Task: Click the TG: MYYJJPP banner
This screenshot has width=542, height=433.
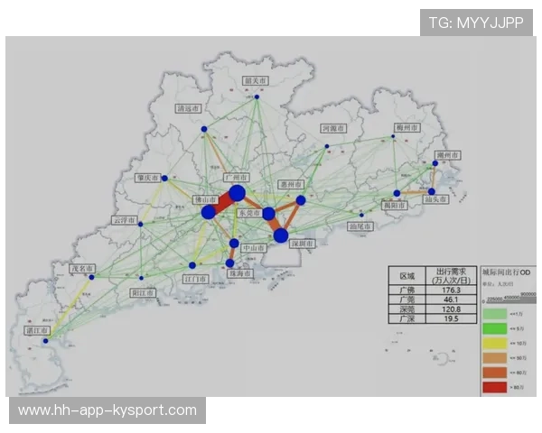Action: click(x=475, y=23)
